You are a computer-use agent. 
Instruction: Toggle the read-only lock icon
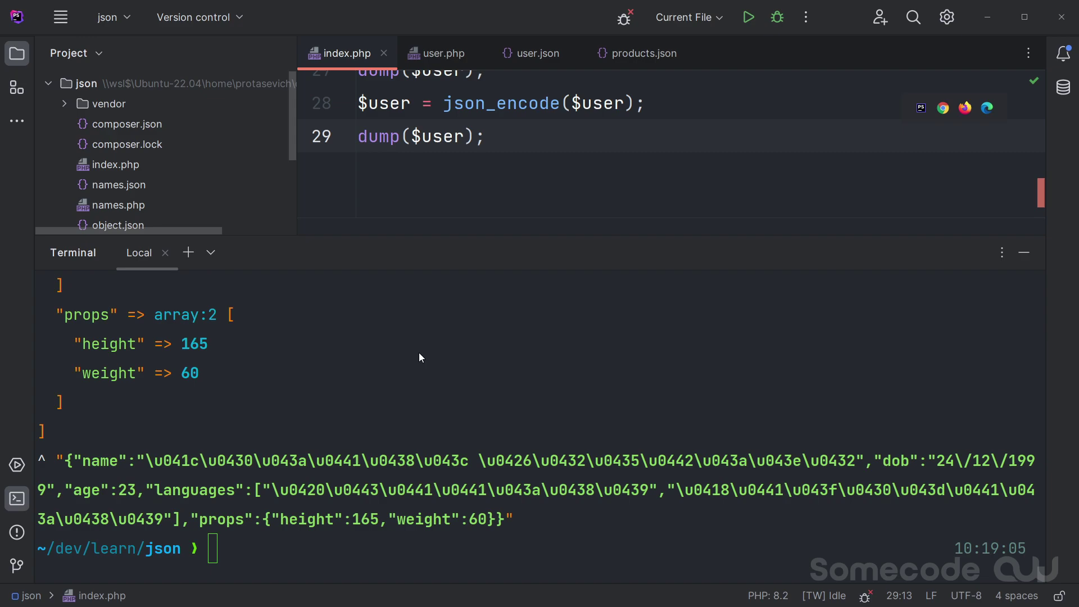coord(1059,596)
